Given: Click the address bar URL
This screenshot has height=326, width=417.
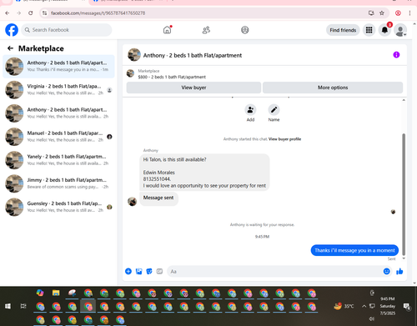Looking at the screenshot, I should coord(98,13).
